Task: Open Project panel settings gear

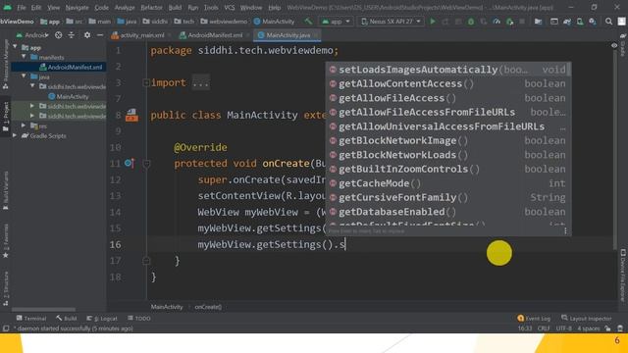Action: click(87, 35)
